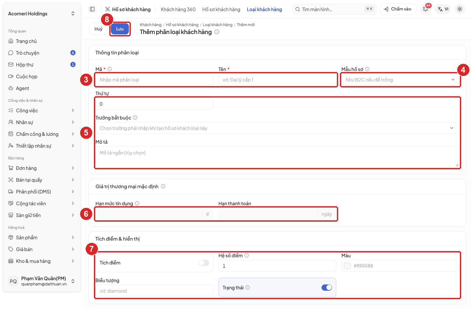Turn off the Trạng thái switch
Screen dimensions: 471x309
(x=326, y=287)
